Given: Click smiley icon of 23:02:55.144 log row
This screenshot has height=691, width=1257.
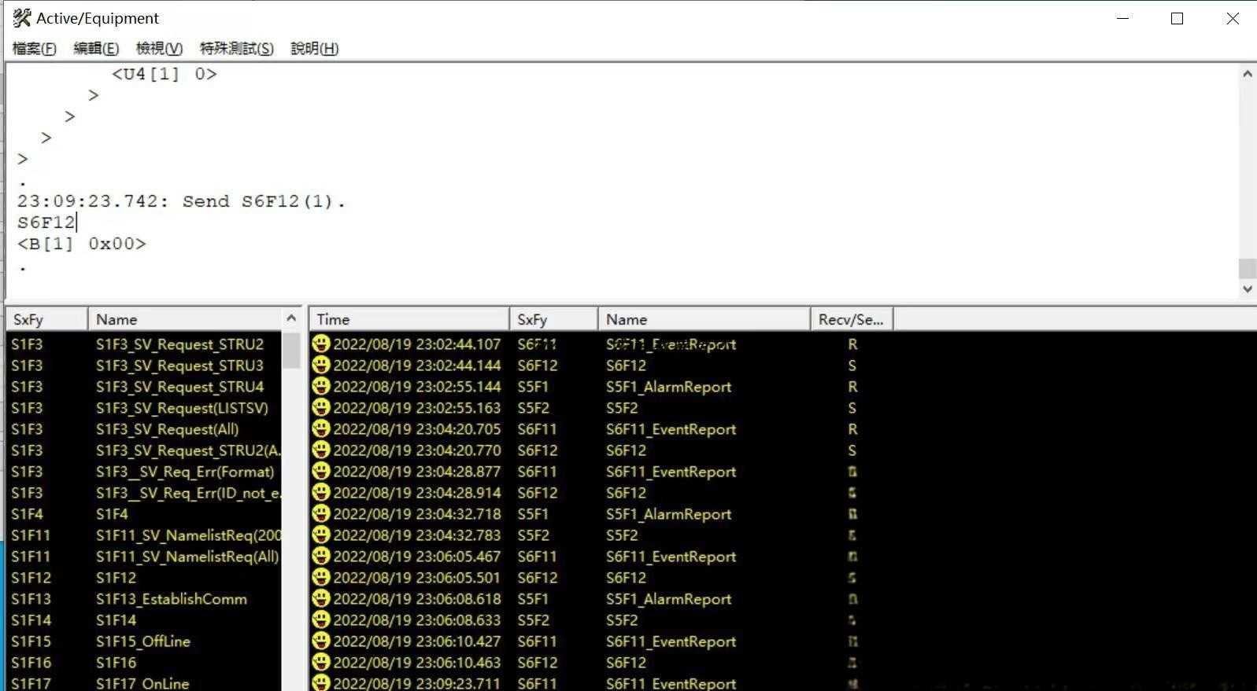Looking at the screenshot, I should 320,386.
